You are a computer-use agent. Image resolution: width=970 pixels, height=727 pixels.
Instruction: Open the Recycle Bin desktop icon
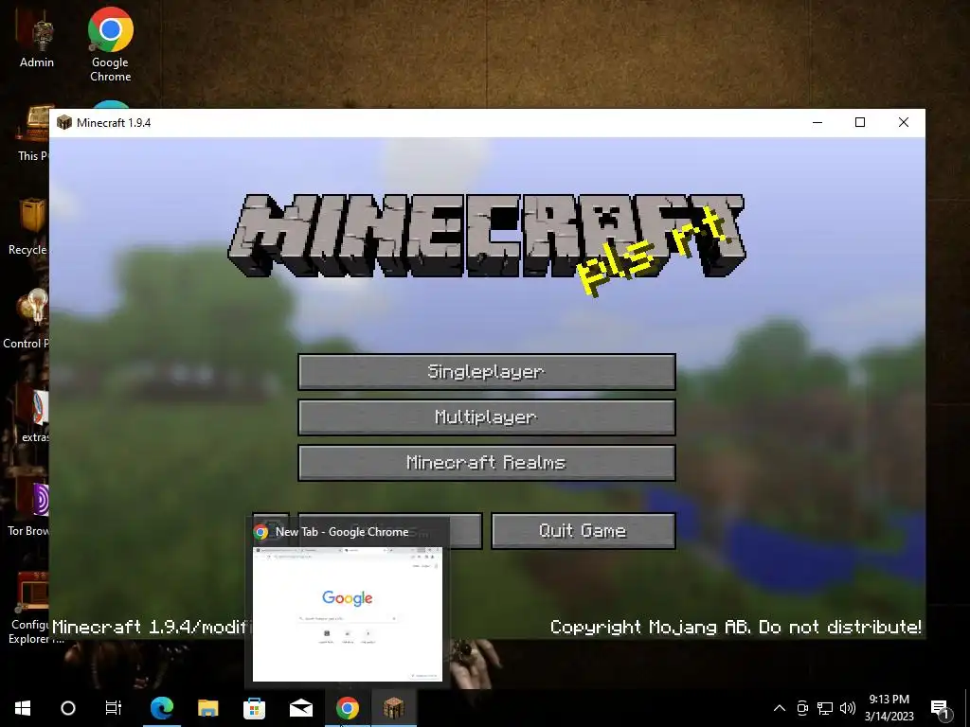[27, 225]
